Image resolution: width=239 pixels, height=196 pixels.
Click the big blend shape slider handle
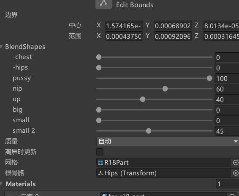tap(99, 110)
